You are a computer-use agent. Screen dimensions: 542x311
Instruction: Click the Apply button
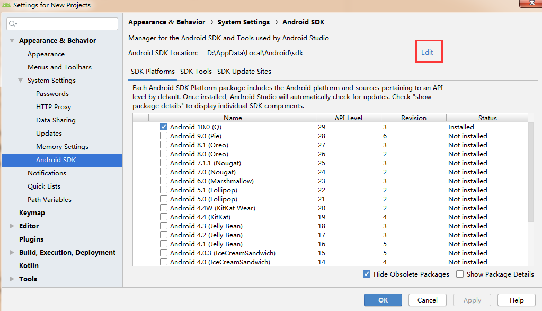tap(472, 300)
